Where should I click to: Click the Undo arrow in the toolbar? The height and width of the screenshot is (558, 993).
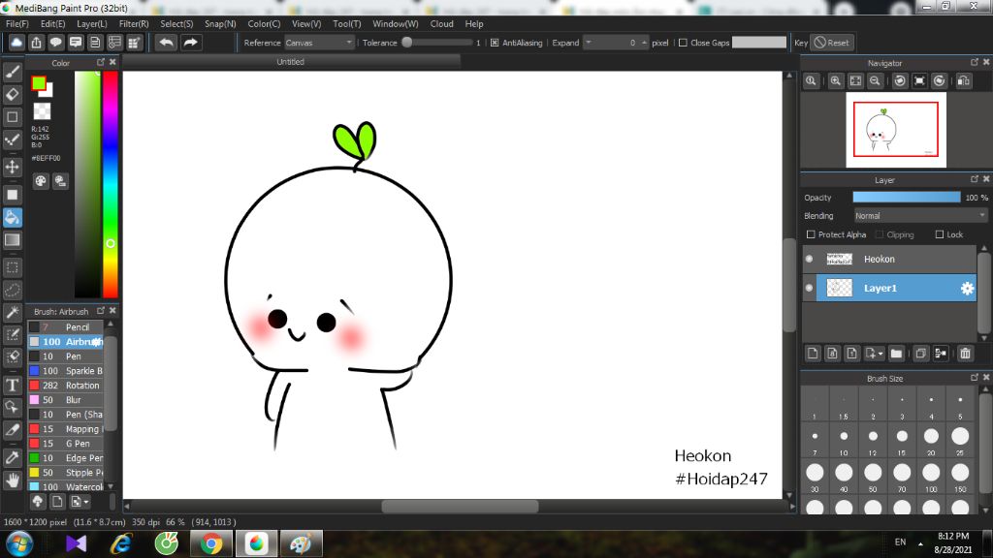click(167, 43)
